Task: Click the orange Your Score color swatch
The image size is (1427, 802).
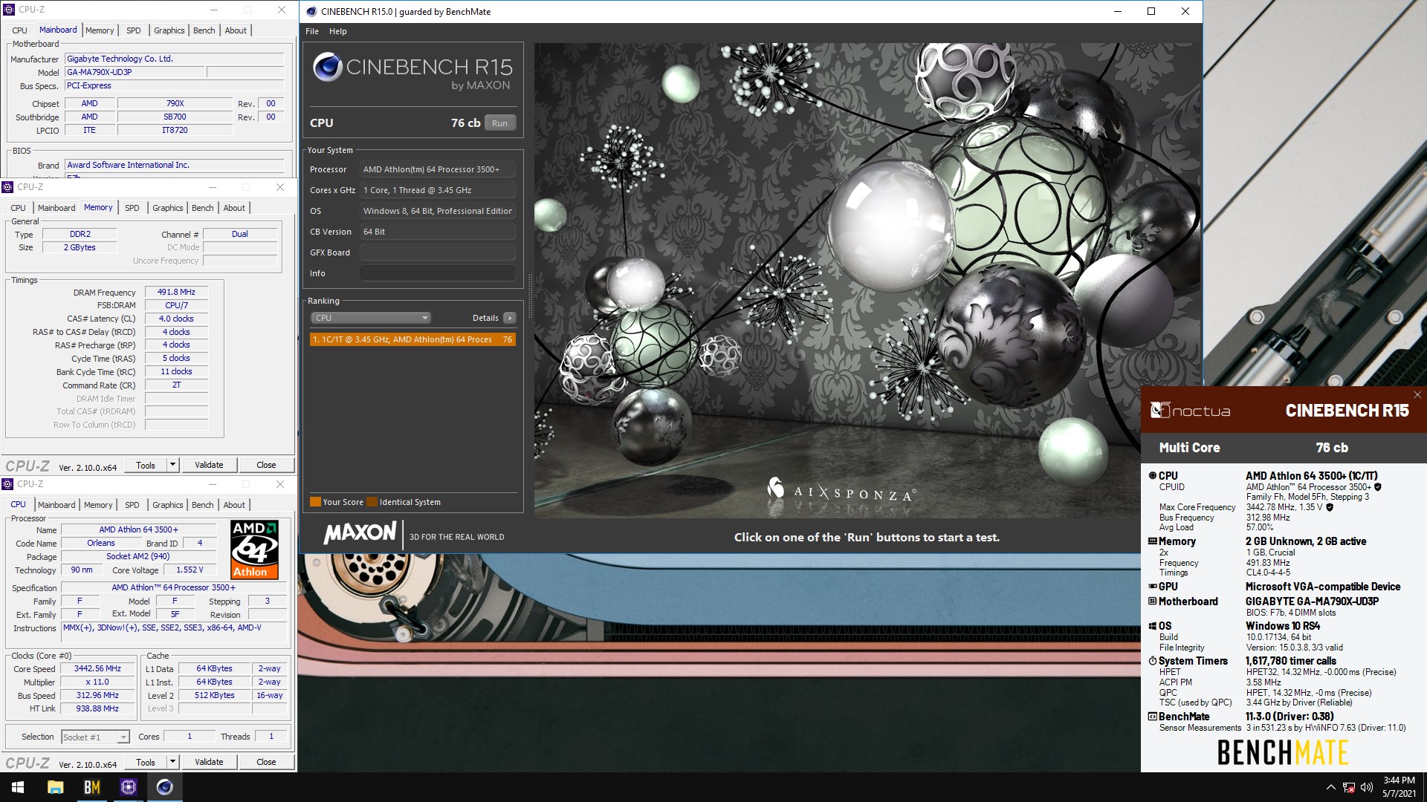Action: 315,501
